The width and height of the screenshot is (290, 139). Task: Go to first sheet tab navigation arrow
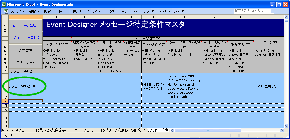tap(3, 130)
